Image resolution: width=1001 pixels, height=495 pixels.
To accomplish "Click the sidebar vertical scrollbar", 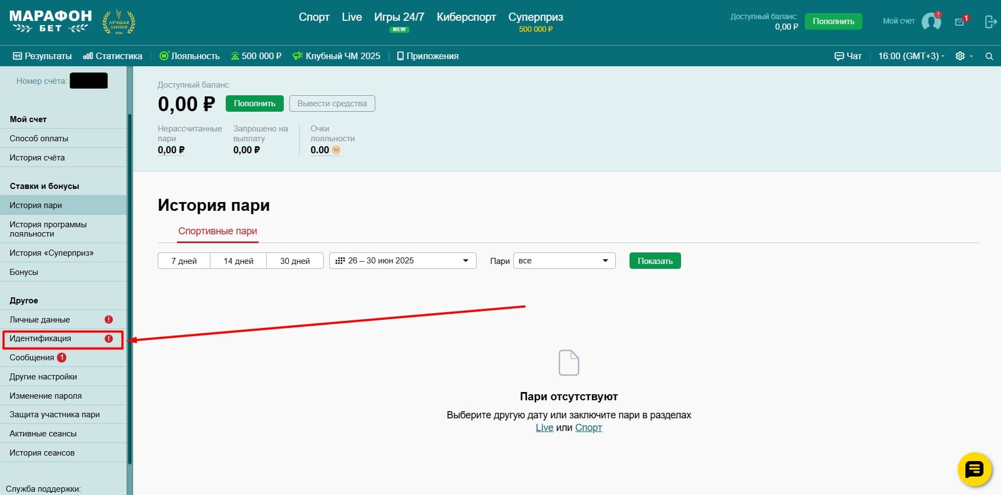I will [x=130, y=289].
